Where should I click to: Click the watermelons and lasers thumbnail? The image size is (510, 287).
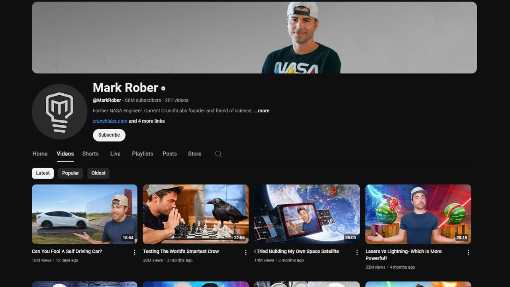tap(418, 214)
